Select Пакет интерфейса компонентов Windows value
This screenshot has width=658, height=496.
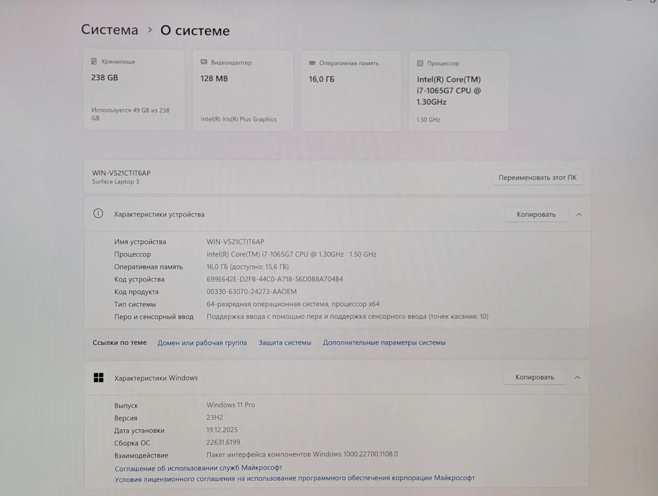[302, 454]
